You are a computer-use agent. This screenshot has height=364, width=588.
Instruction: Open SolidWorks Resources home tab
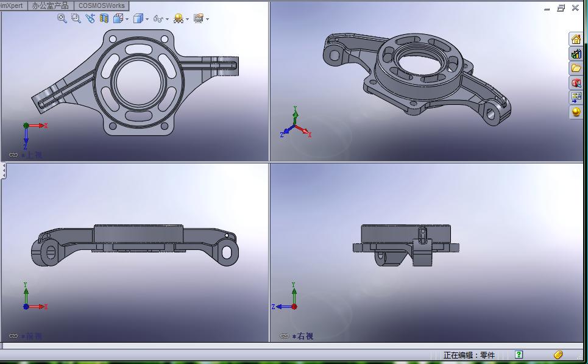tap(576, 39)
